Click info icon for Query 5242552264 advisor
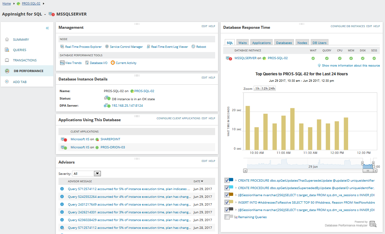This screenshot has width=385, height=234. pyautogui.click(x=62, y=197)
